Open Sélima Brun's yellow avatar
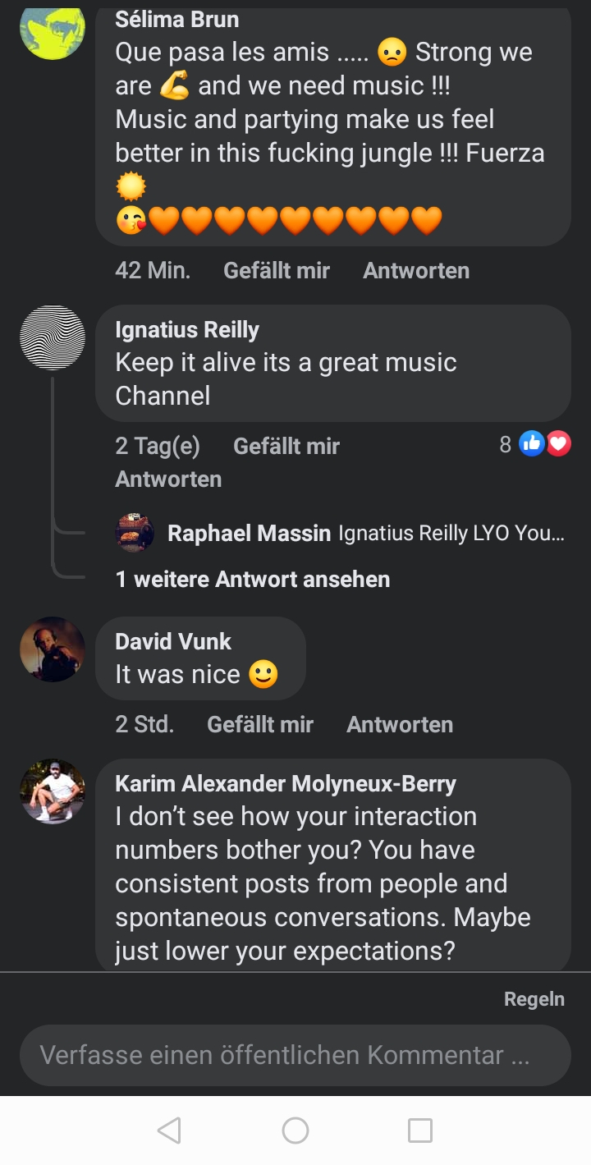Screen dimensions: 591x1165 [x=53, y=33]
